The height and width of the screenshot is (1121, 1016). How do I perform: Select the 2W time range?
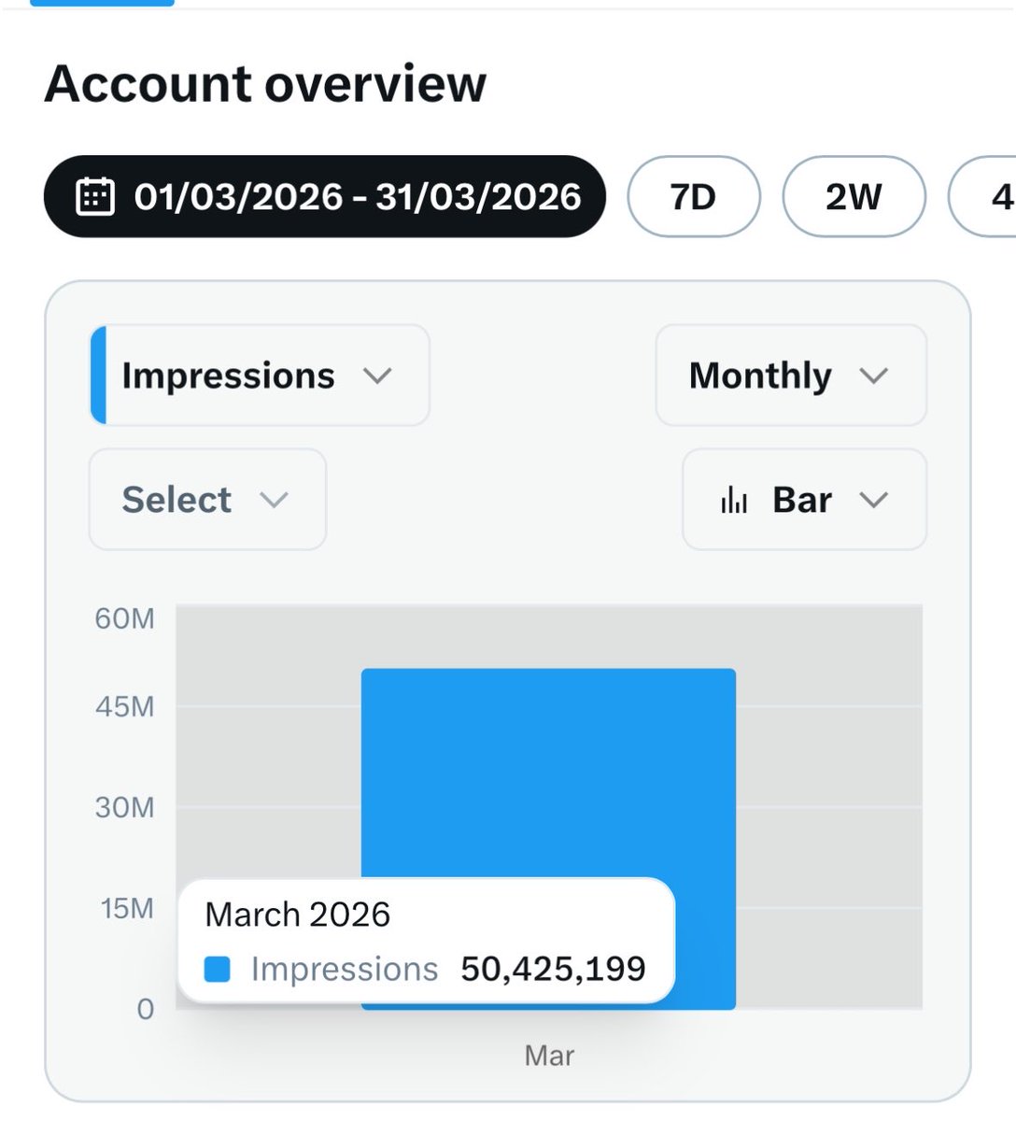tap(854, 196)
